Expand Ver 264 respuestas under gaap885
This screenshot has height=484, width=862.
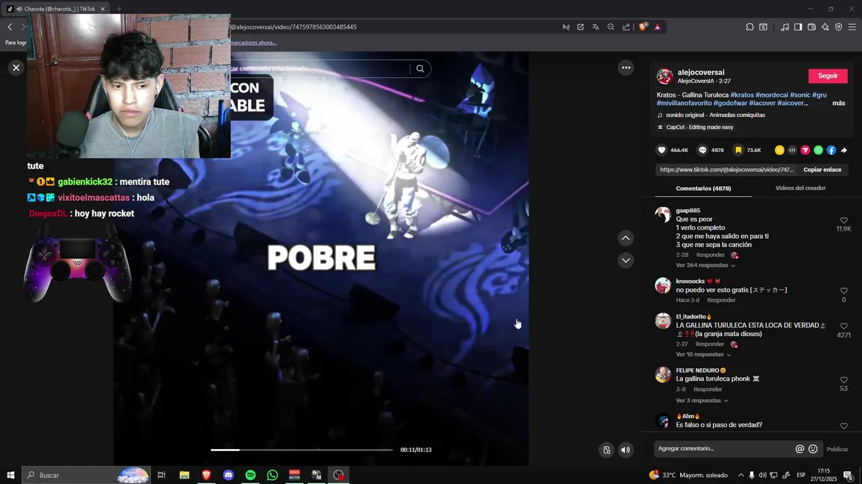705,266
